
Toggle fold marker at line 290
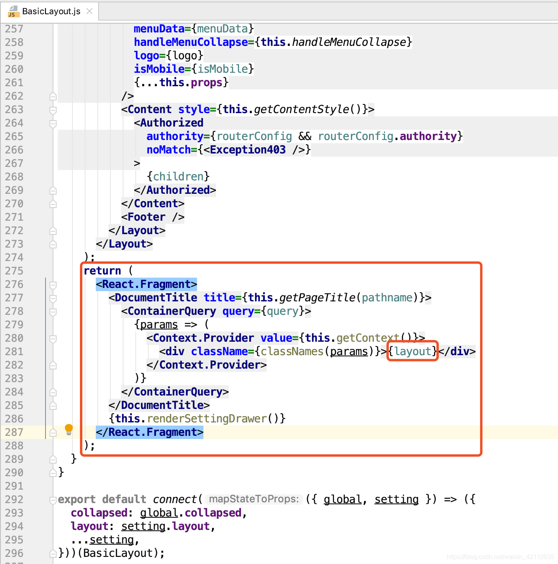coord(53,473)
